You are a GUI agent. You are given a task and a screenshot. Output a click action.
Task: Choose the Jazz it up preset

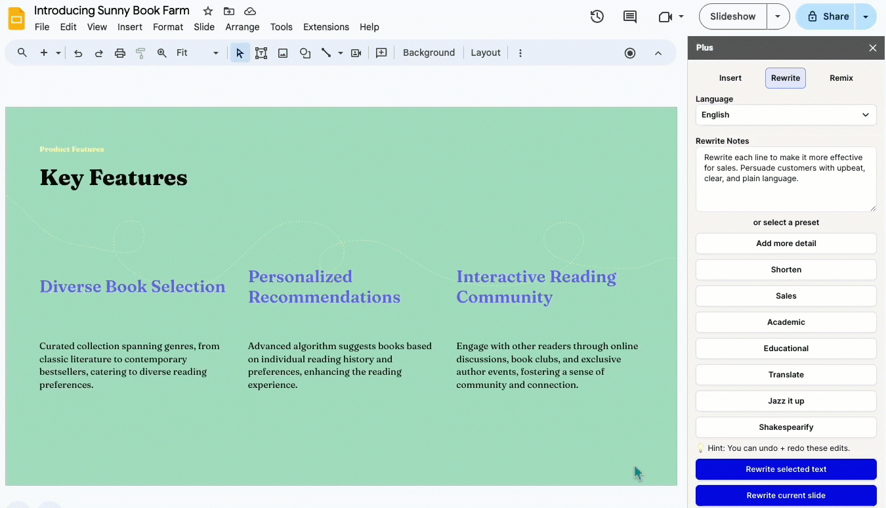pyautogui.click(x=786, y=401)
